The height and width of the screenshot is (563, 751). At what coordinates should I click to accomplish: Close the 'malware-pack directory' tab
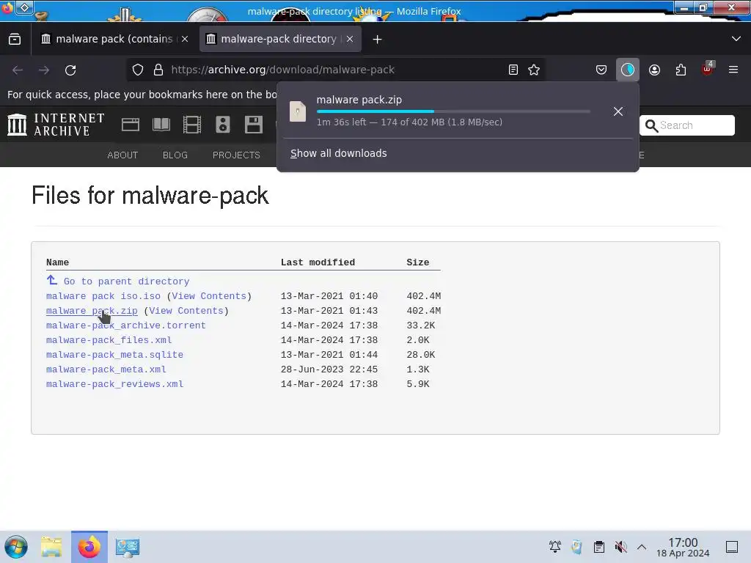350,39
